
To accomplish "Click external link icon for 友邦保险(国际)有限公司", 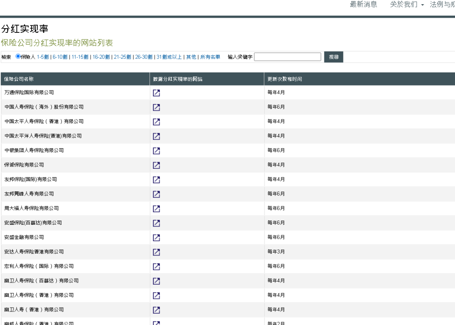I will tap(156, 180).
